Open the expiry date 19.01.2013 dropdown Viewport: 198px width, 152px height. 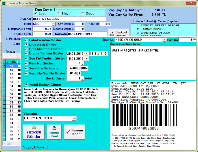tap(86, 58)
